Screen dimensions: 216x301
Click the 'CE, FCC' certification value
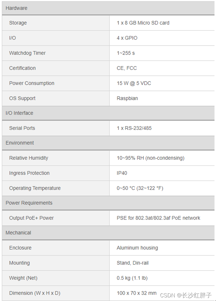127,68
